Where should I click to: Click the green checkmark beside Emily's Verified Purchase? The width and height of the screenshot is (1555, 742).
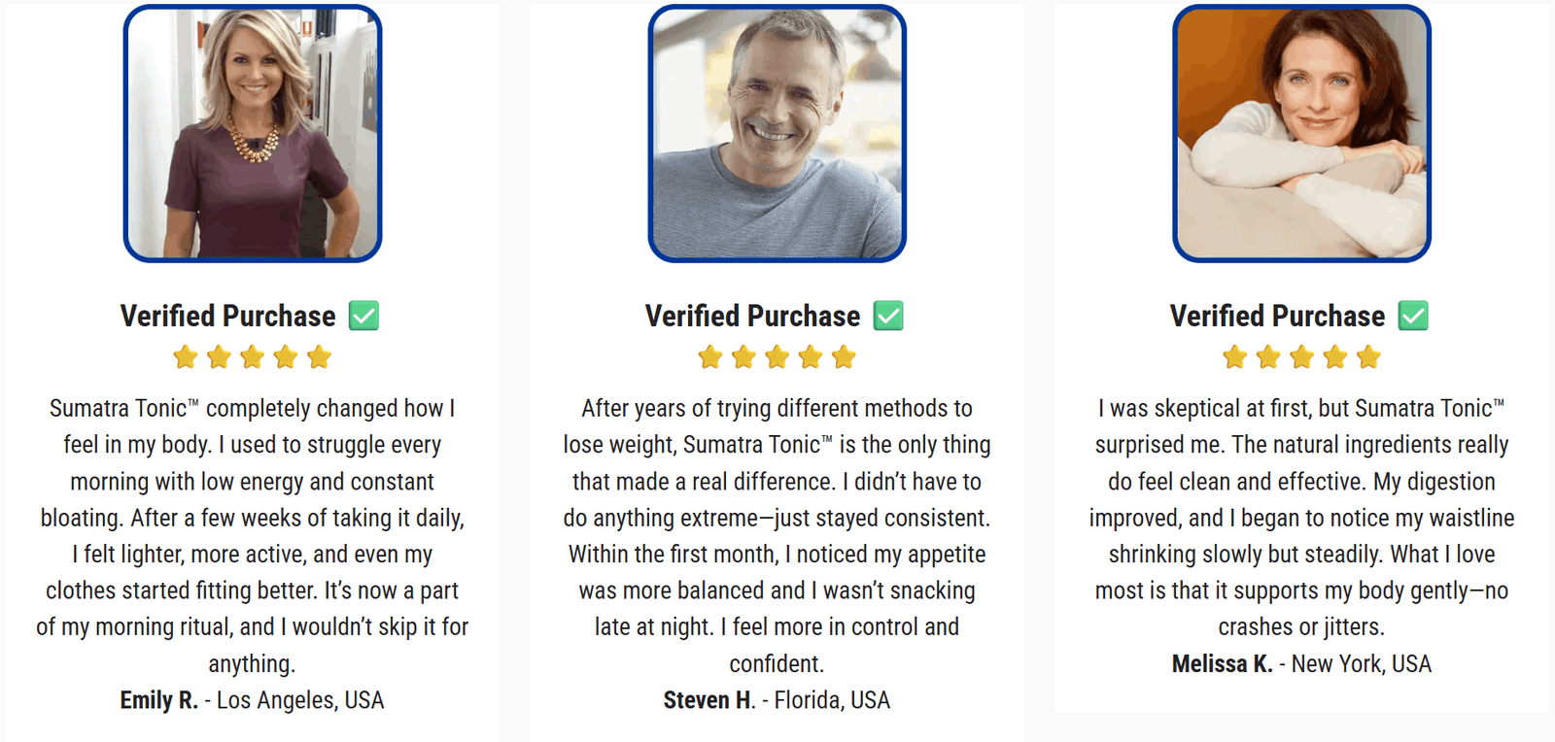point(364,316)
